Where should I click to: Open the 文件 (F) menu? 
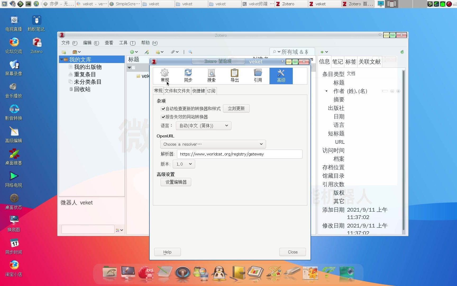(x=69, y=43)
